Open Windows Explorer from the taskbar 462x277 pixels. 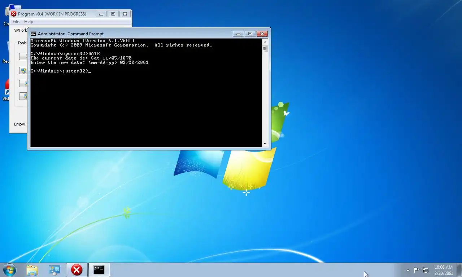click(32, 270)
